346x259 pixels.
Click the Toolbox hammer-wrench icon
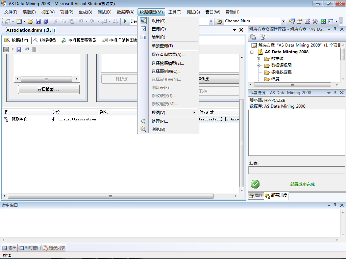pyautogui.click(x=315, y=21)
